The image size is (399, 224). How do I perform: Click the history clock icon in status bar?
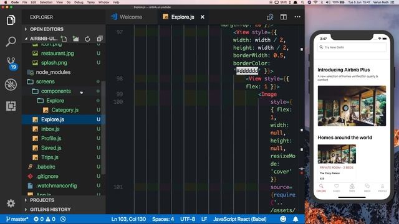click(63, 219)
